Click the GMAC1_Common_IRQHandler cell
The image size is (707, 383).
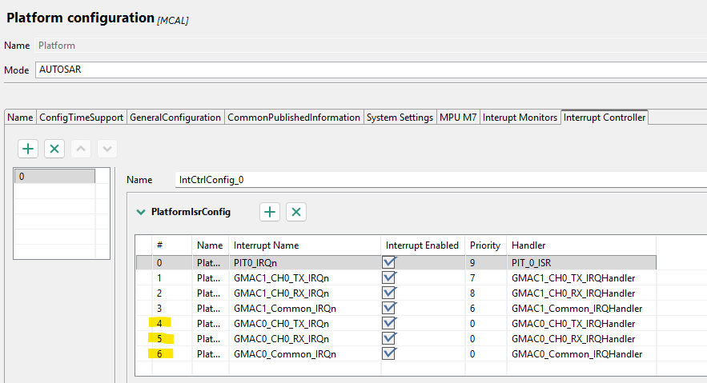pos(581,309)
